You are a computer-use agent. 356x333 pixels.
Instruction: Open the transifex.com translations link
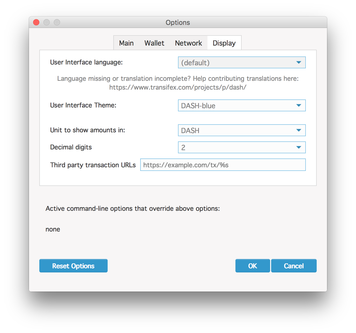coord(178,87)
